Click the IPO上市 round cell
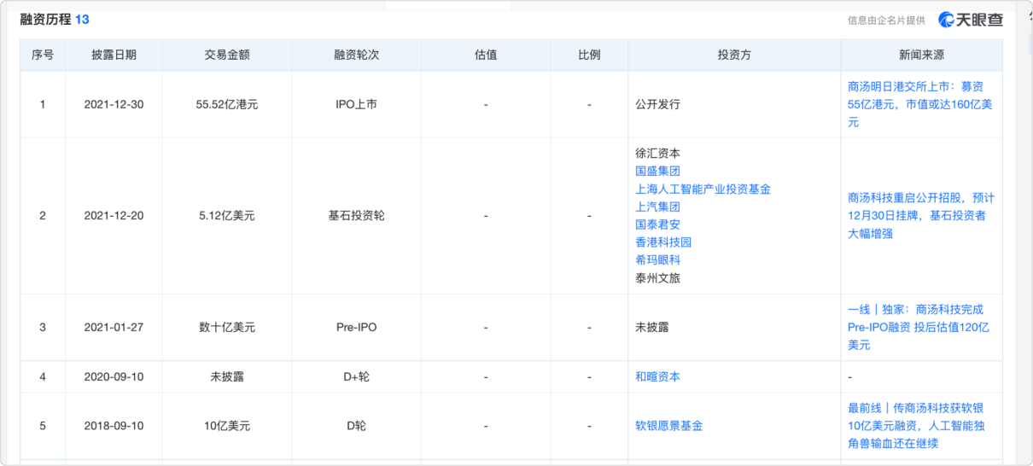The image size is (1033, 466). pyautogui.click(x=356, y=104)
